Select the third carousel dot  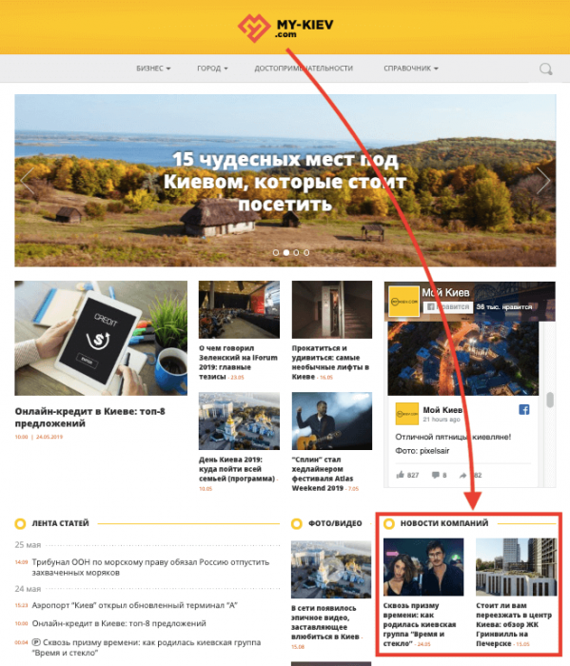(x=297, y=253)
